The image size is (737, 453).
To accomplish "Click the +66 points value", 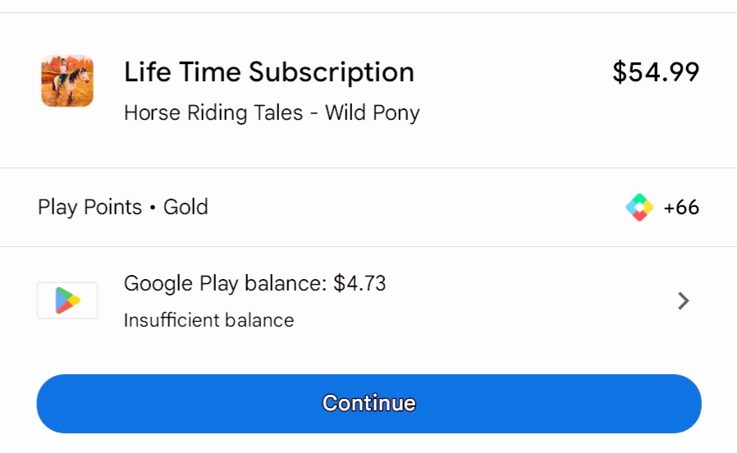I will click(x=681, y=208).
